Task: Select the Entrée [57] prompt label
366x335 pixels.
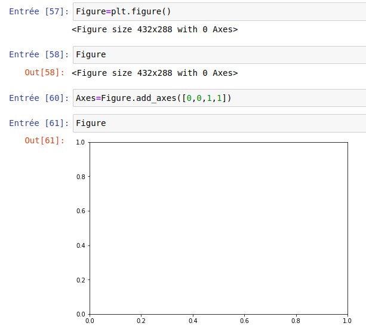Action: click(39, 12)
